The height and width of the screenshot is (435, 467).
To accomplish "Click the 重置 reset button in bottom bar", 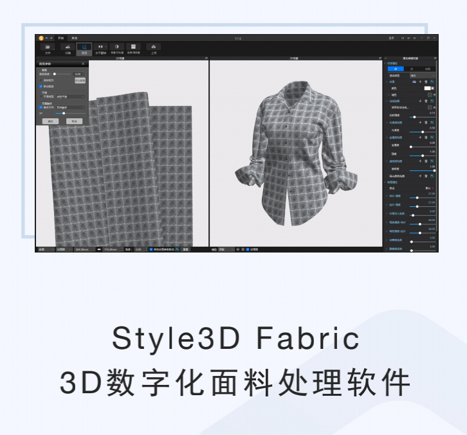I will (185, 249).
